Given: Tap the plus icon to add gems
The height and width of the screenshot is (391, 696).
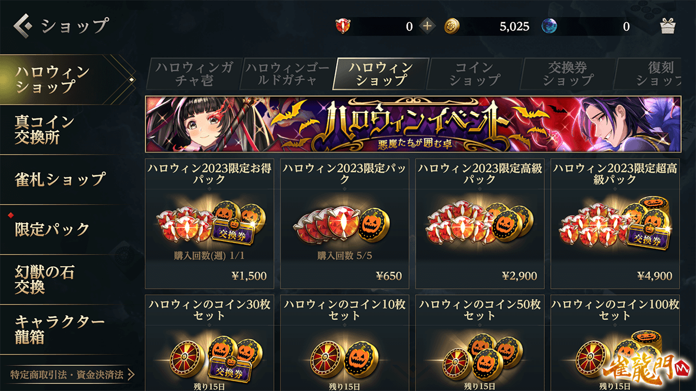Looking at the screenshot, I should click(x=427, y=26).
